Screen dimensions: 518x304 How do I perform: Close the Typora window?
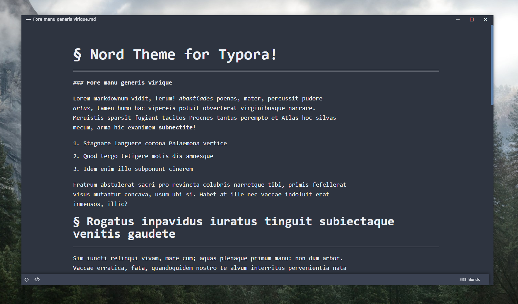486,20
